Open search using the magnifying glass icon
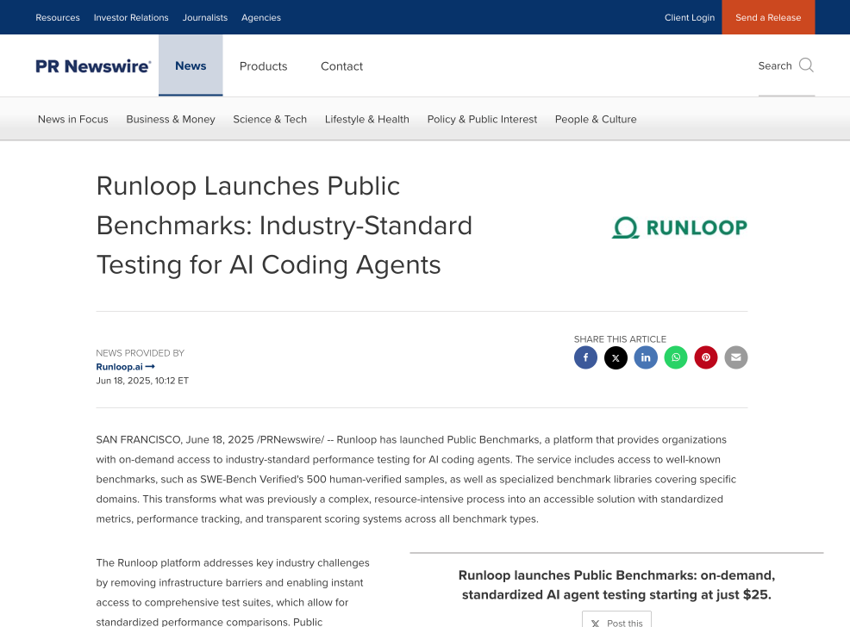850x627 pixels. click(805, 65)
